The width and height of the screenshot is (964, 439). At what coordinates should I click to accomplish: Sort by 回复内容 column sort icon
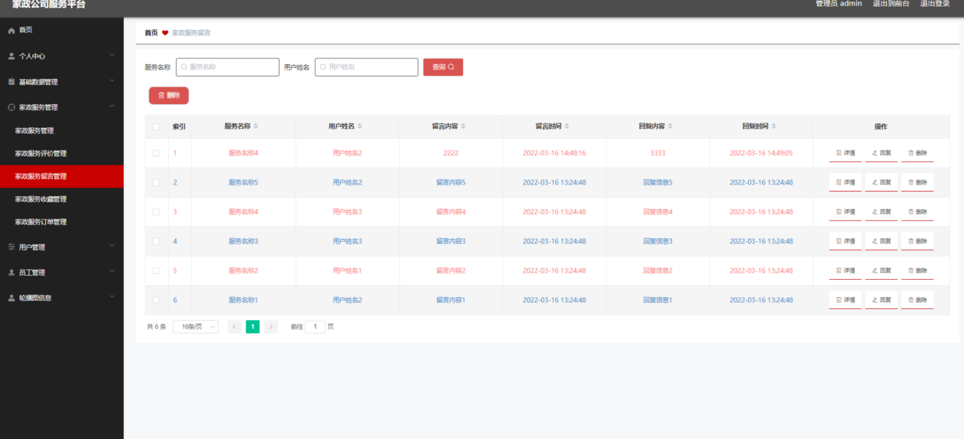[670, 126]
